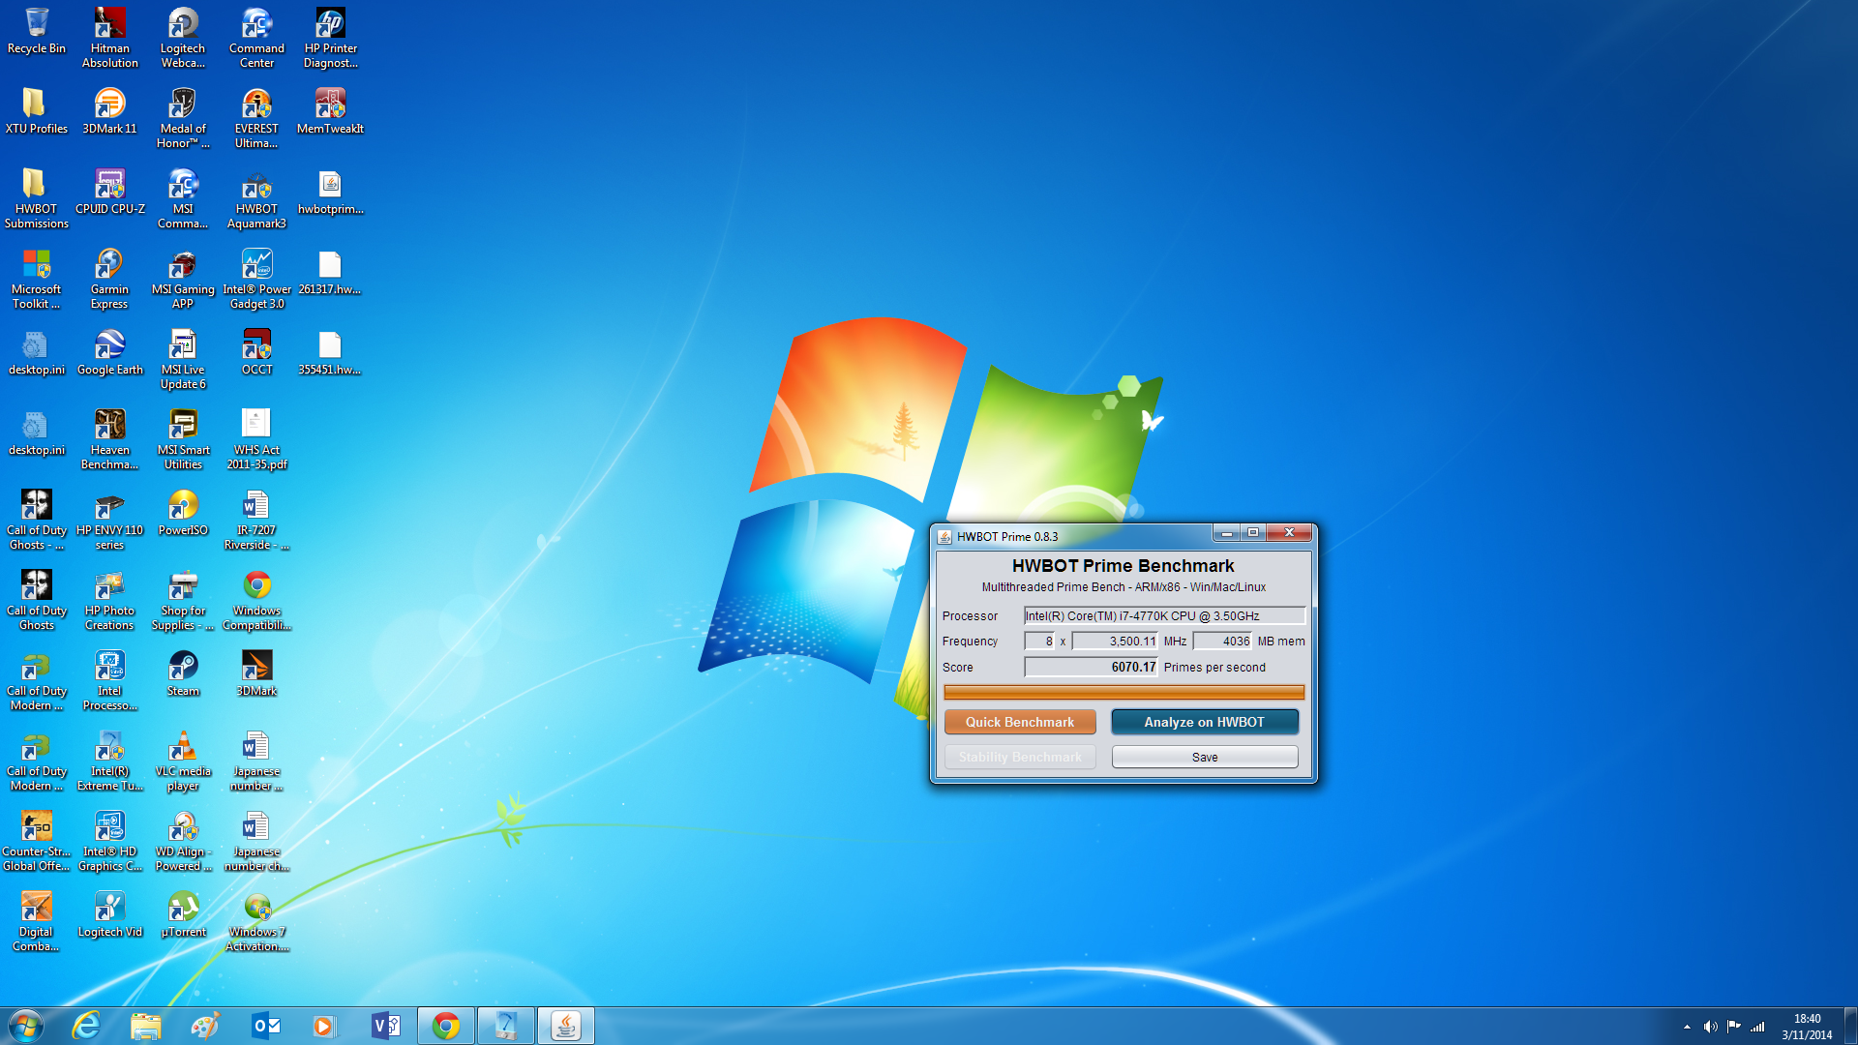Select the Medal of Honor shortcut
Viewport: 1858px width, 1045px height.
[x=183, y=119]
